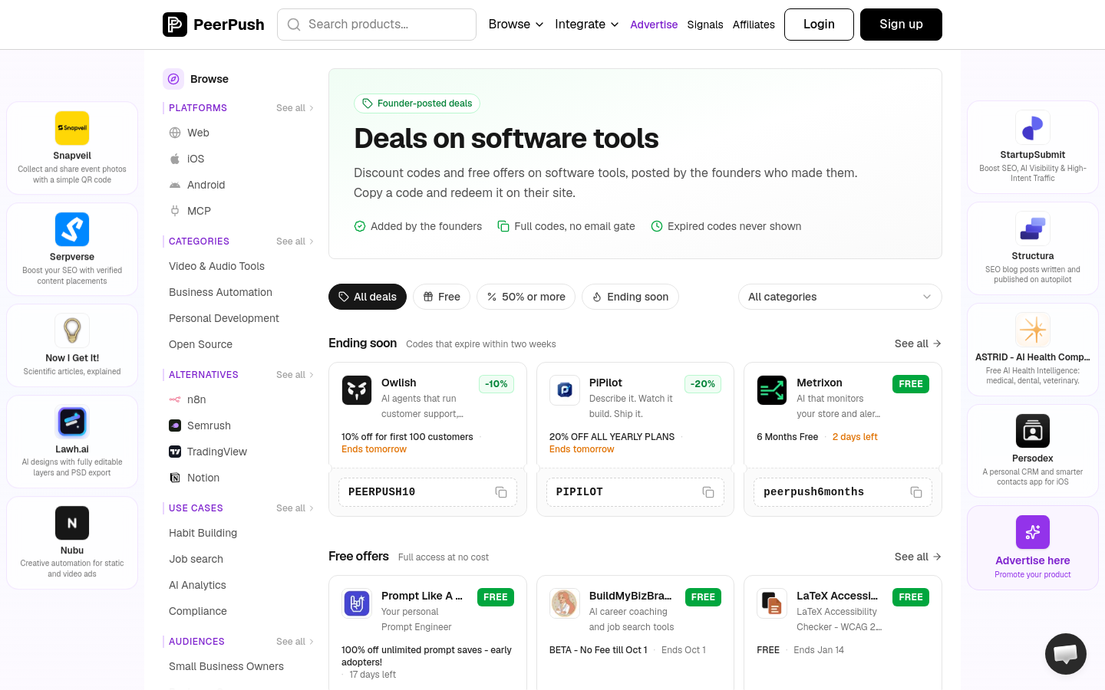The image size is (1105, 690).
Task: See all Alternatives
Action: (x=295, y=375)
